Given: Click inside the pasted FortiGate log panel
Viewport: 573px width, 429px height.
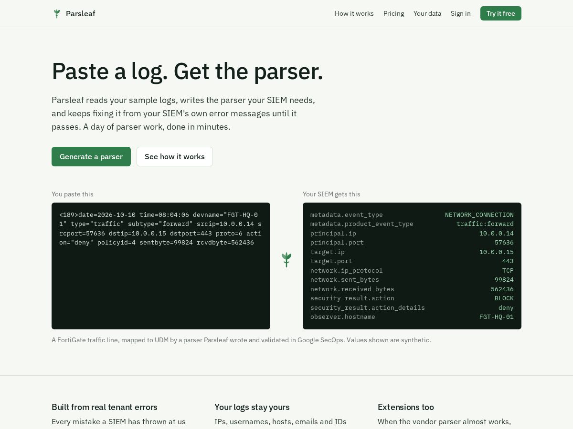Looking at the screenshot, I should point(161,266).
